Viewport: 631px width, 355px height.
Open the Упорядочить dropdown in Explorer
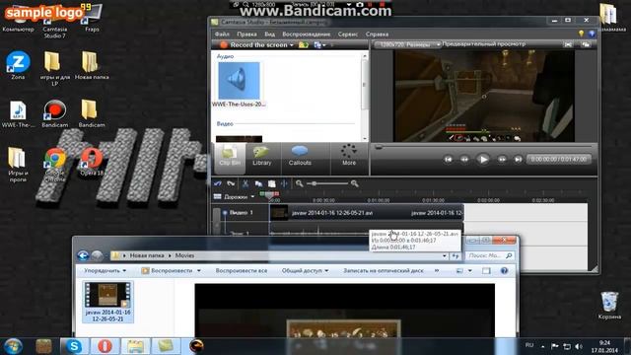coord(105,270)
